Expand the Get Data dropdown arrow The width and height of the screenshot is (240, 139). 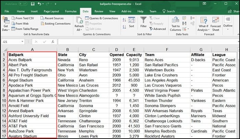[x=9, y=30]
